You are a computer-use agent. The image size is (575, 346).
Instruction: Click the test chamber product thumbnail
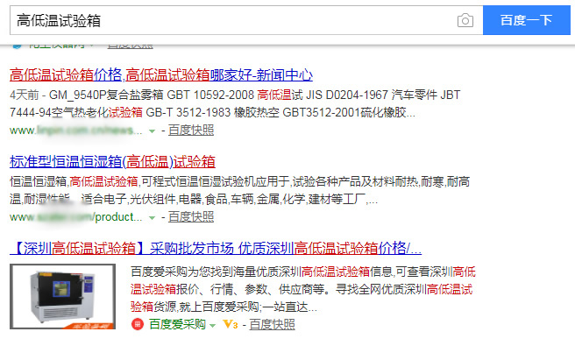tap(63, 297)
